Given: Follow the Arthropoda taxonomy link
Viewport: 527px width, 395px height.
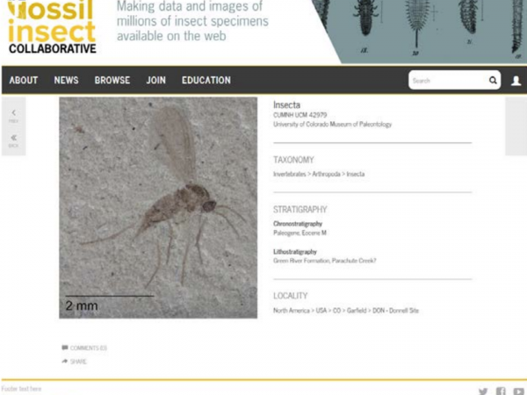Looking at the screenshot, I should click(x=325, y=174).
